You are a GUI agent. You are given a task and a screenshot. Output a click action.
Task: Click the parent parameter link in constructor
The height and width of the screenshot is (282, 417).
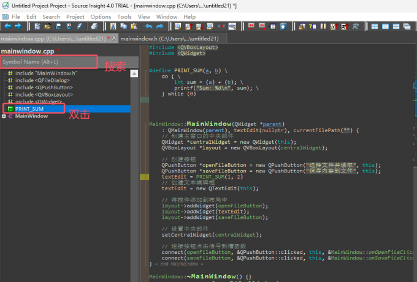(x=272, y=124)
